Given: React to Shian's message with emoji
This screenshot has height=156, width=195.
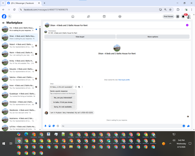Looking at the screenshot, I should pyautogui.click(x=76, y=87).
